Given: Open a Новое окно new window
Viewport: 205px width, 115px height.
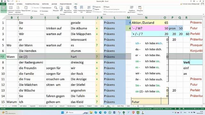Looking at the screenshot, I should (75, 9).
